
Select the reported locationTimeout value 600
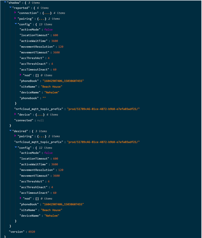coord(55,35)
